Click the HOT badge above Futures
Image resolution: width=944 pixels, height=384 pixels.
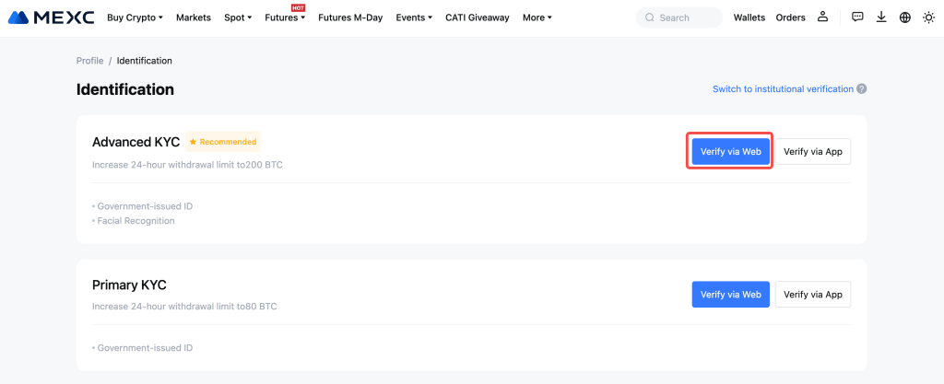click(298, 7)
